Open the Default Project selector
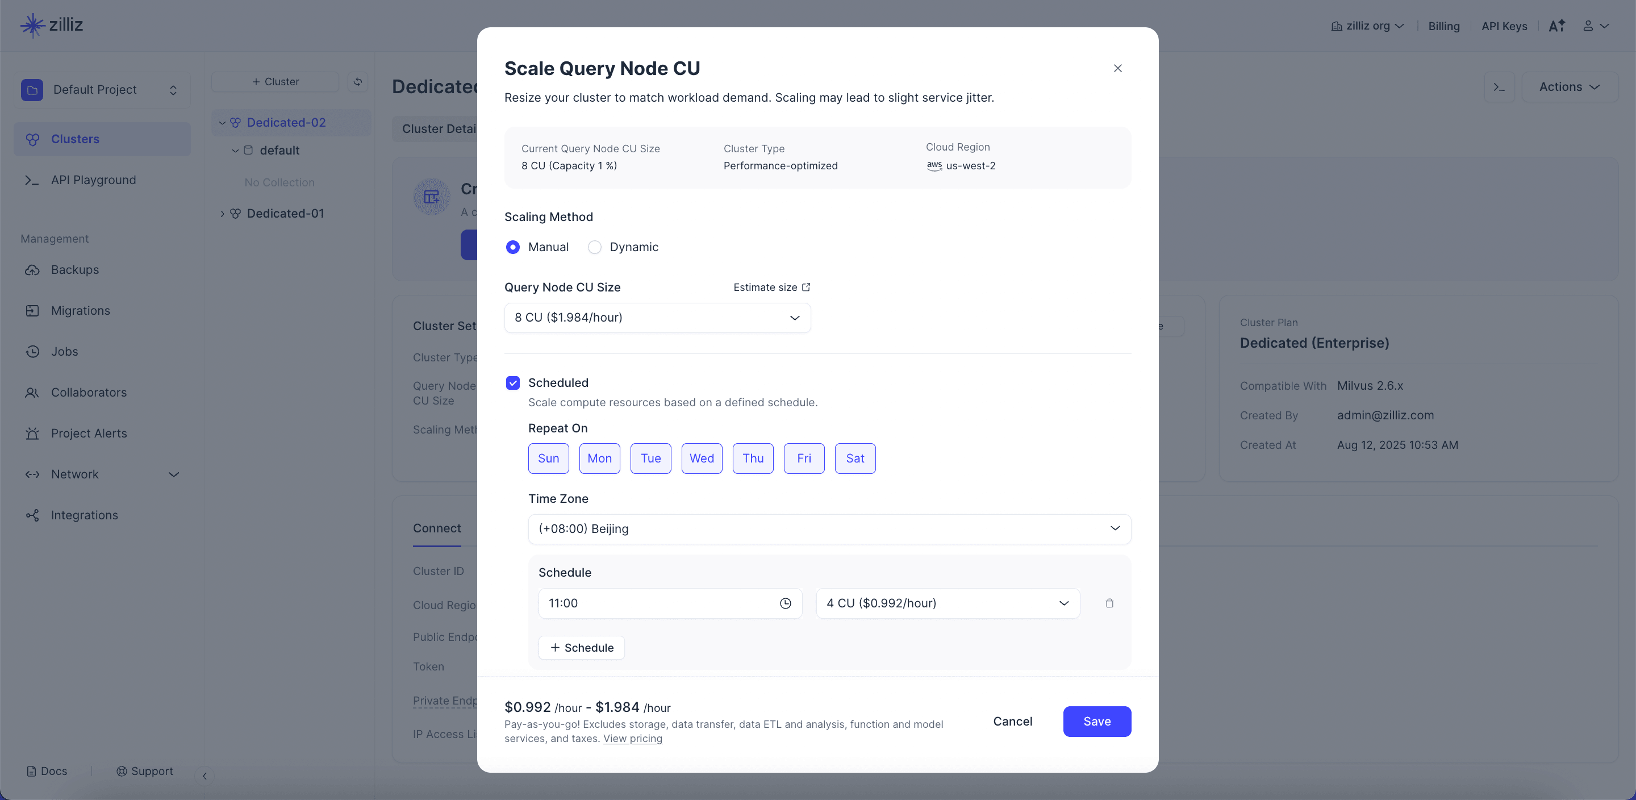 [102, 90]
